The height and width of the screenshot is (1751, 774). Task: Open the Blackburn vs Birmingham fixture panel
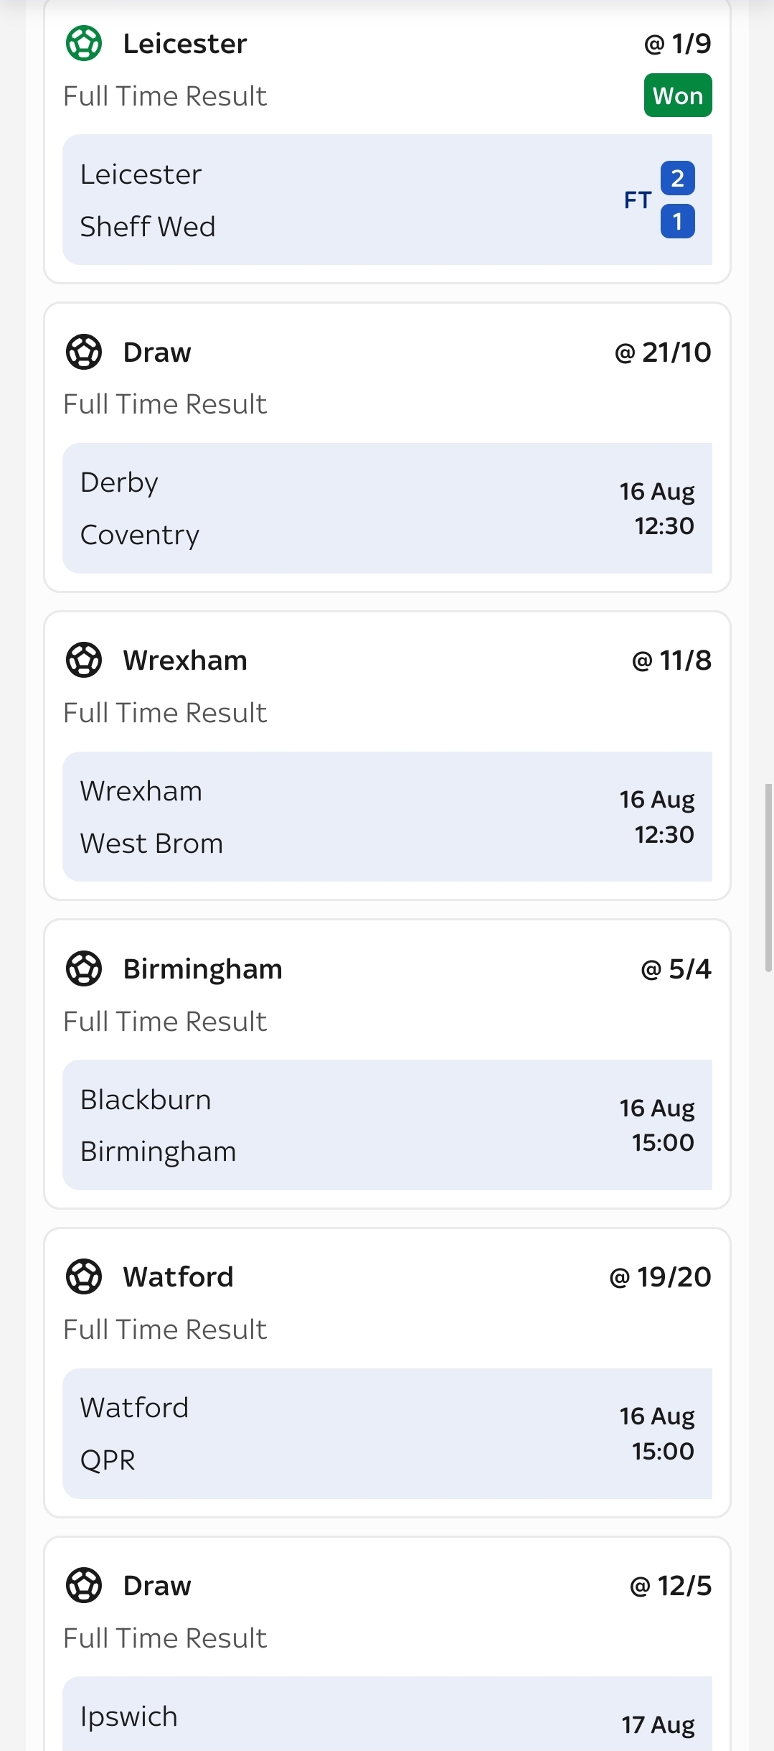click(387, 1125)
